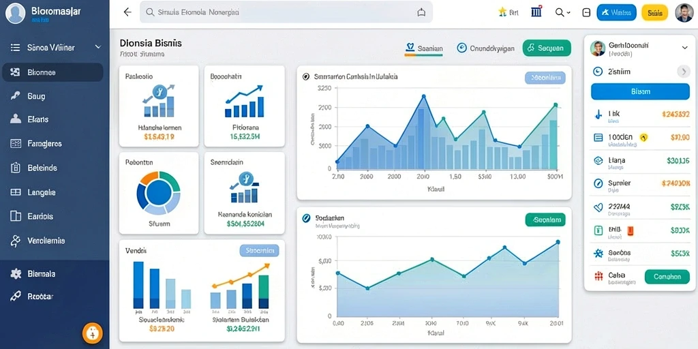Click the yellow Siiiis button in header
The width and height of the screenshot is (698, 349).
point(655,13)
